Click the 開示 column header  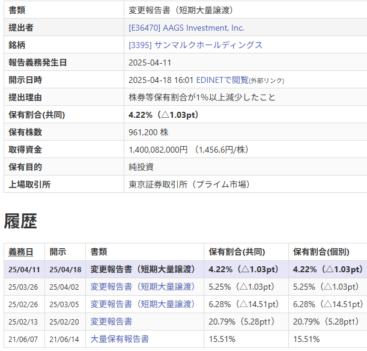tap(58, 252)
